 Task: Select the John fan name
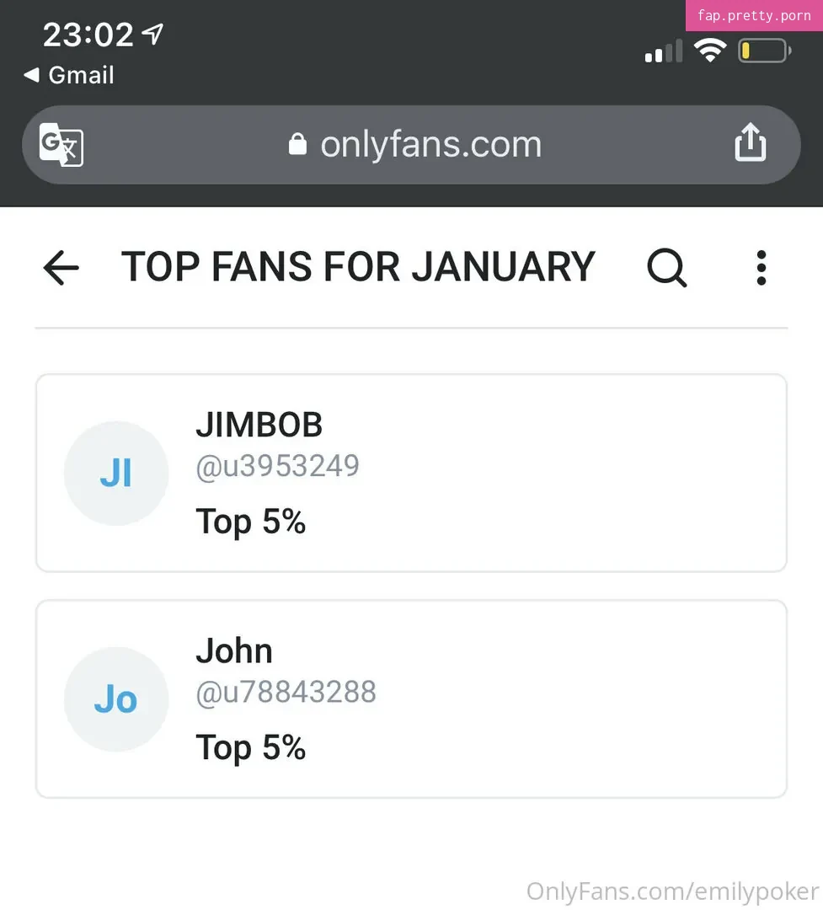pos(234,651)
